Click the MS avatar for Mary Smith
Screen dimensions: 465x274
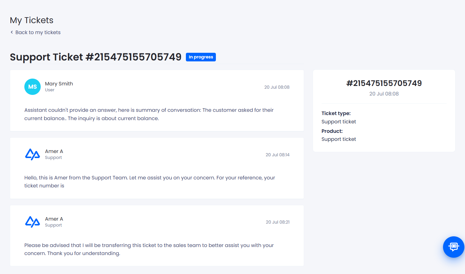pyautogui.click(x=32, y=87)
